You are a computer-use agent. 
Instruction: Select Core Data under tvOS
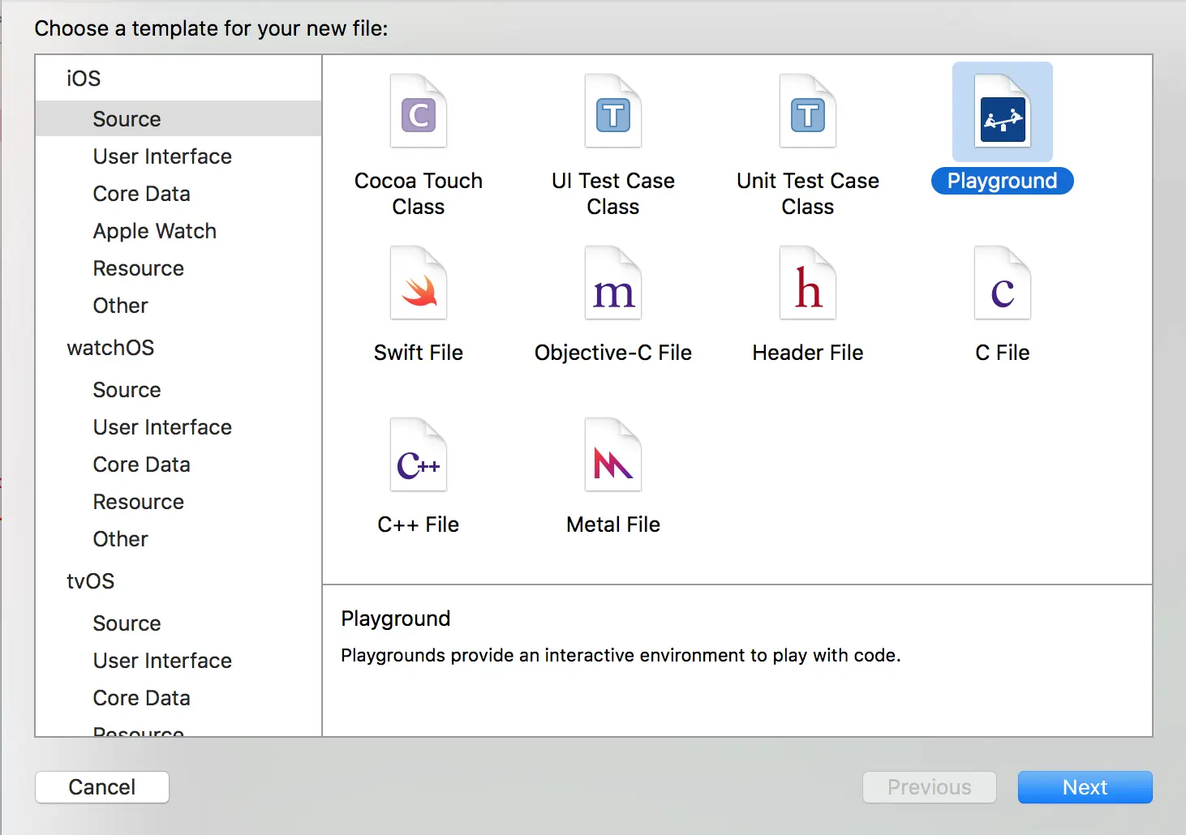point(142,698)
